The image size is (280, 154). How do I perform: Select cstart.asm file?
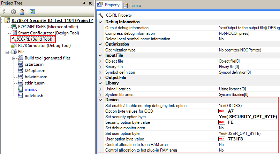[34, 64]
